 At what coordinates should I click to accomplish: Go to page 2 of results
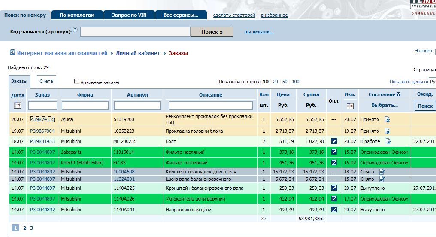(24, 228)
